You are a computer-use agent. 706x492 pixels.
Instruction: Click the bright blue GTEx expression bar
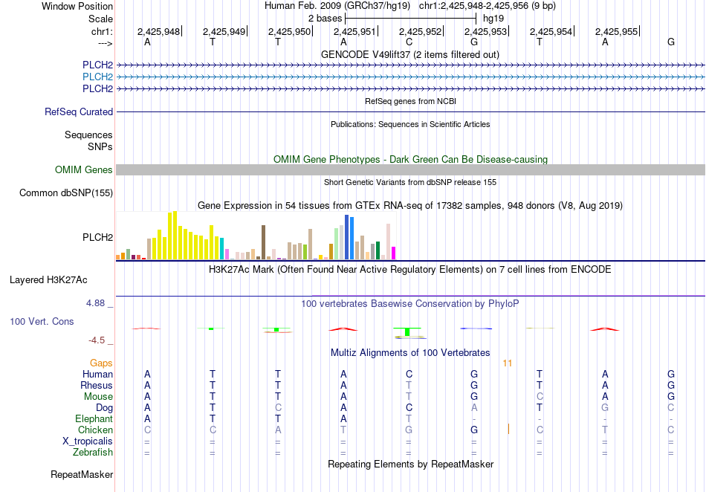point(352,238)
